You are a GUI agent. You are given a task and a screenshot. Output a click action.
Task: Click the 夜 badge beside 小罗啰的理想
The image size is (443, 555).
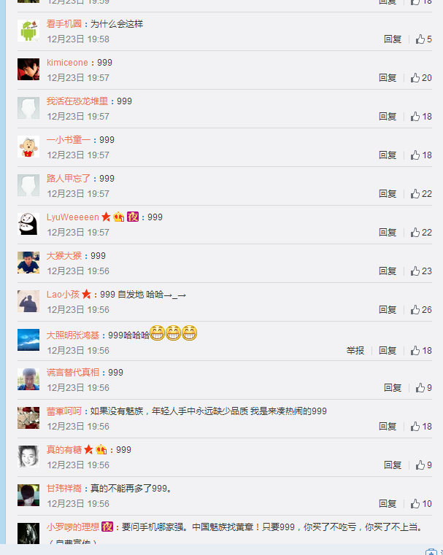click(107, 527)
